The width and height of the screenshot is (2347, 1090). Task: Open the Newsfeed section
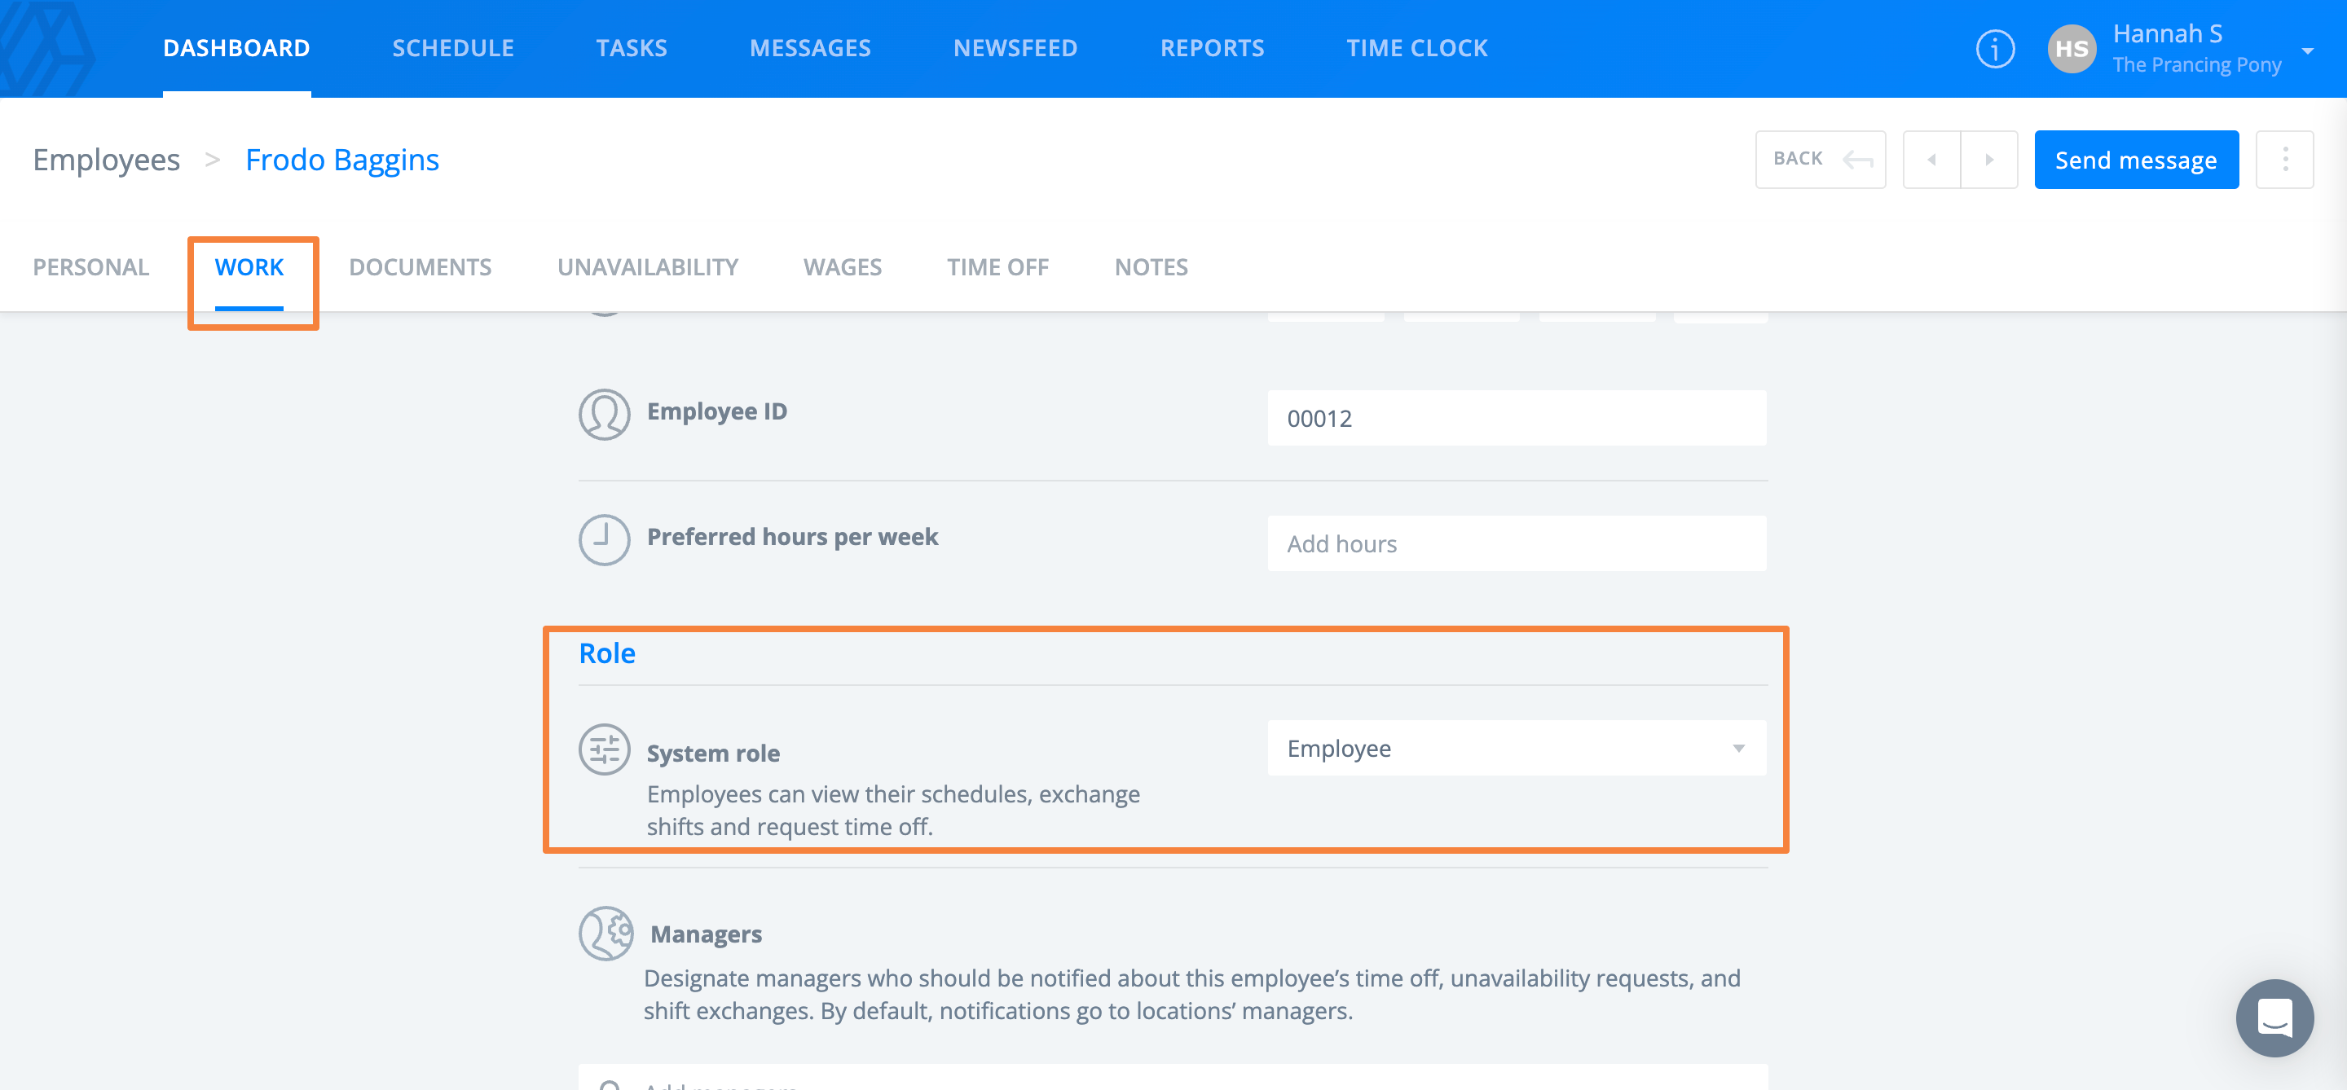coord(1015,48)
